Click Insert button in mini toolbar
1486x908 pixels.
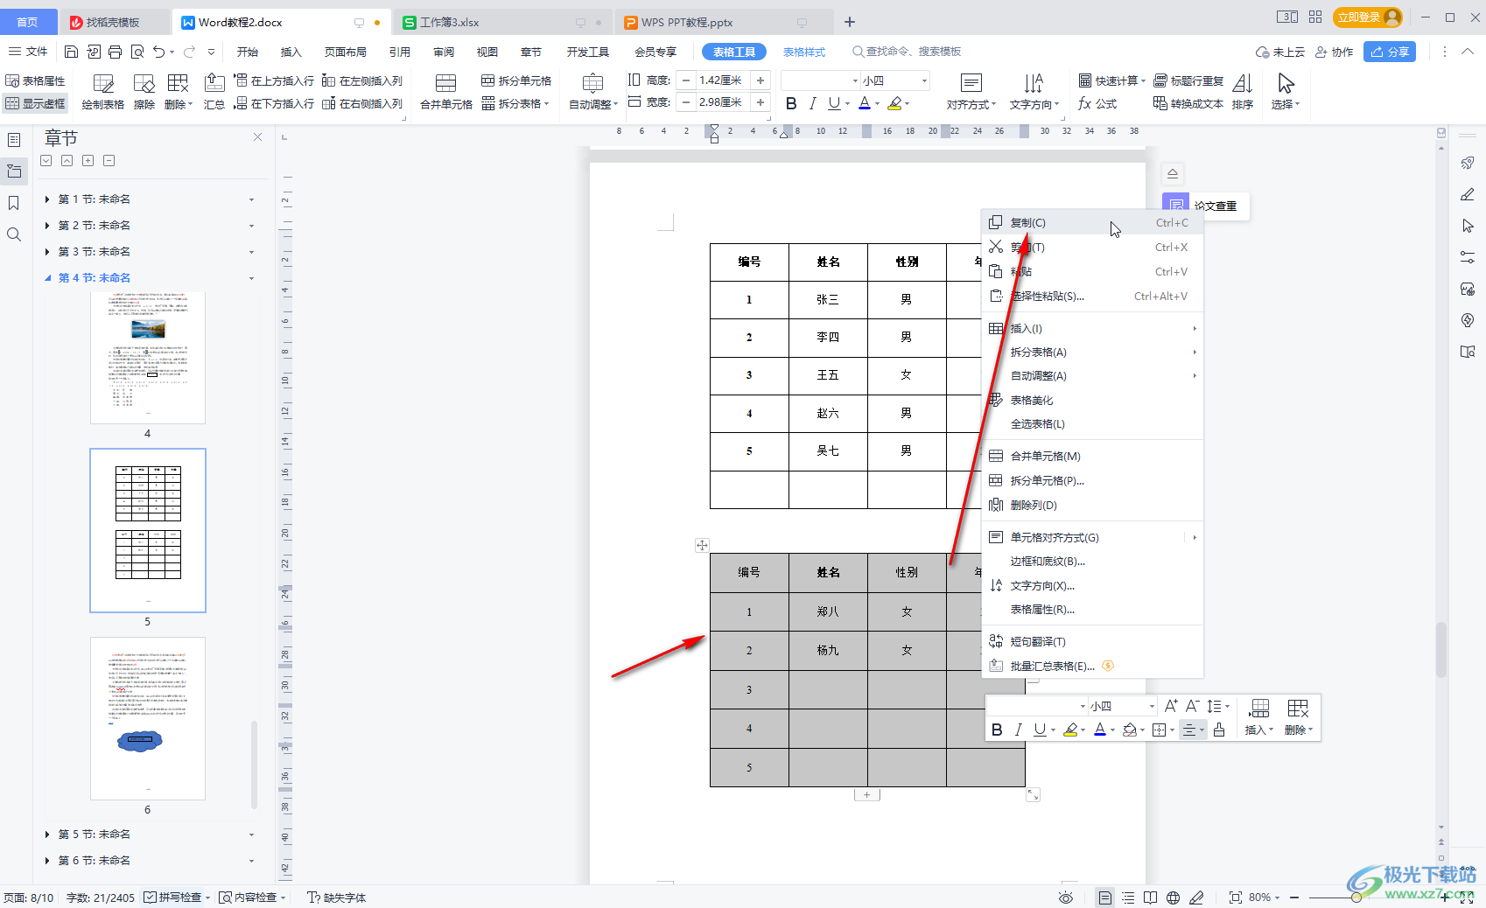(1259, 717)
